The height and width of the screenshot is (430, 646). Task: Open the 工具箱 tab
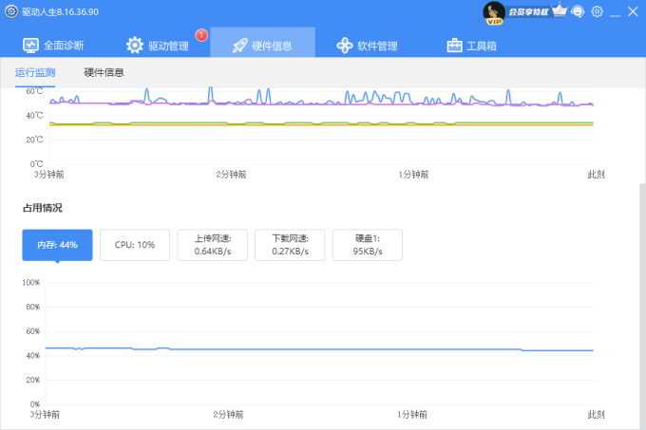click(472, 45)
